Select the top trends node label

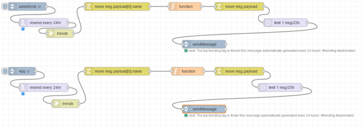tap(62, 33)
